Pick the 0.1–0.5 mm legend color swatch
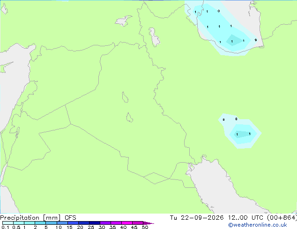 pos(8,223)
